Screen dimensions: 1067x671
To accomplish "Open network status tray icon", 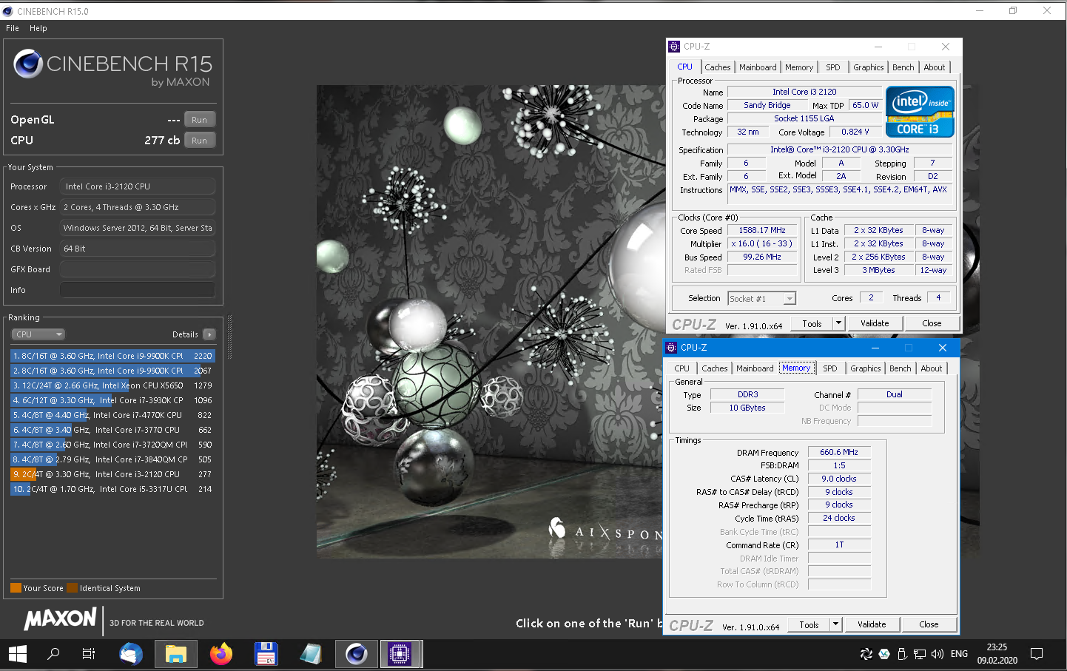I will pyautogui.click(x=920, y=654).
